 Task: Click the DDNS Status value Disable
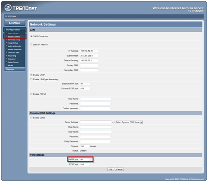83,151
